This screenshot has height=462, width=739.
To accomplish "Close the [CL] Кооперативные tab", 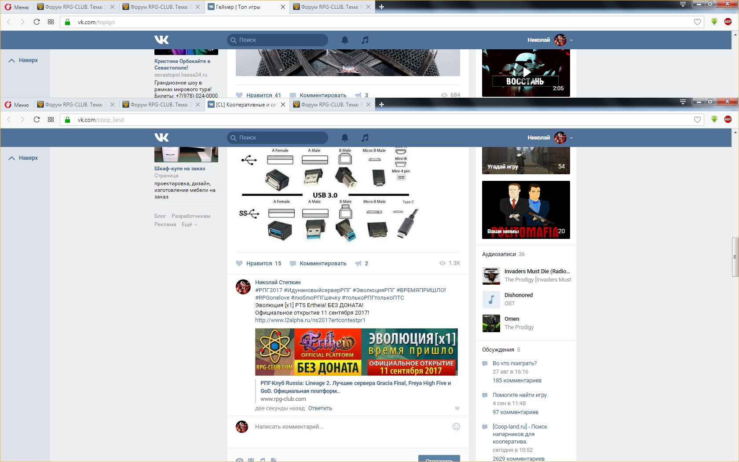I will pyautogui.click(x=283, y=104).
